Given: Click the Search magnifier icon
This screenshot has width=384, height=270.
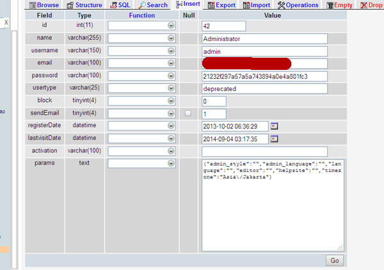Looking at the screenshot, I should point(142,5).
